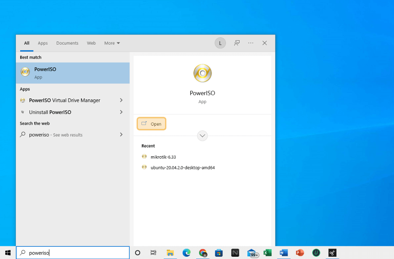Expand Uninstall PowerISO options arrow
The width and height of the screenshot is (394, 259).
(x=121, y=112)
